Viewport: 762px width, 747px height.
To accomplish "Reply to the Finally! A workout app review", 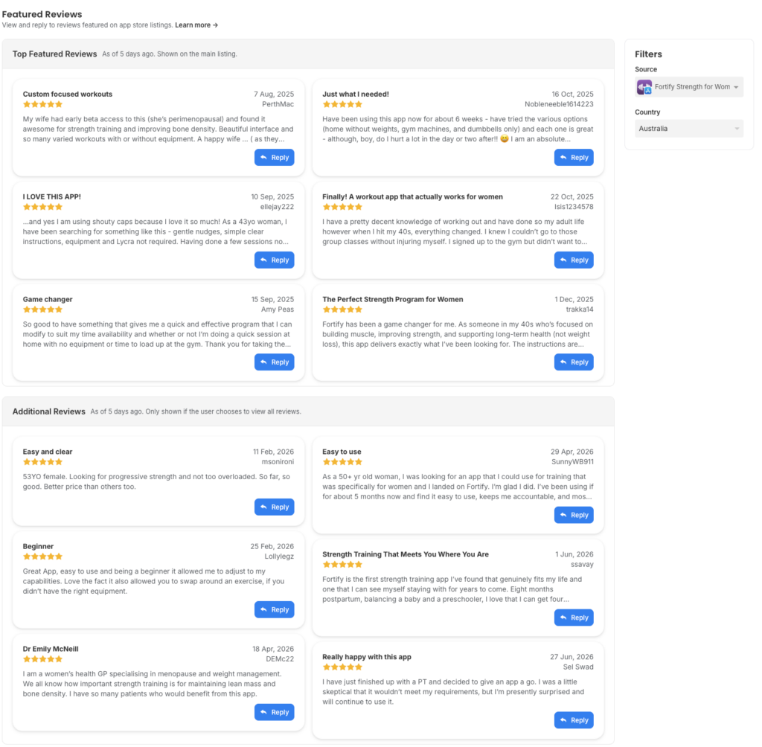I will (574, 260).
